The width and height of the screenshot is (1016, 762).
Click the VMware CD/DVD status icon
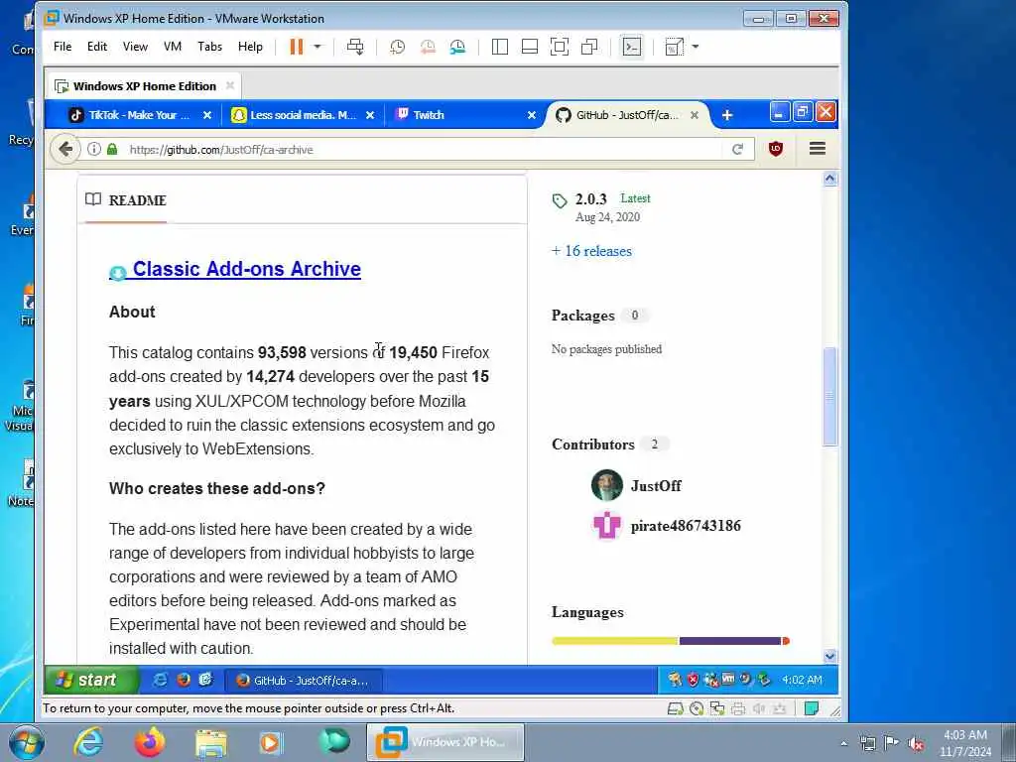tap(697, 708)
